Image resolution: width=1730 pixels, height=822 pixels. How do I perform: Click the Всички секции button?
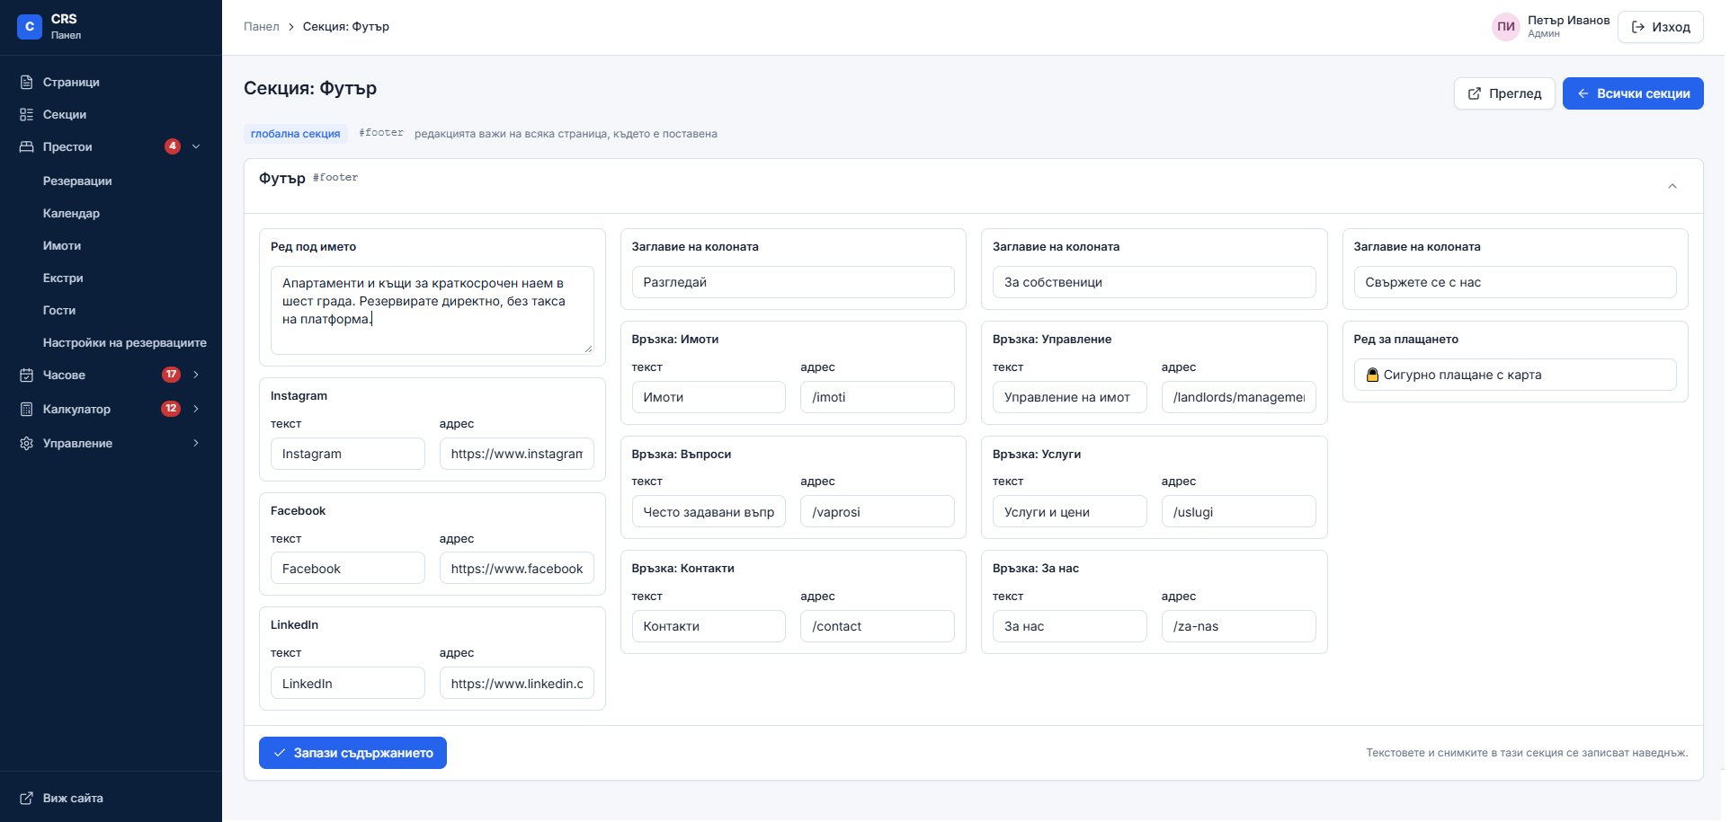[x=1633, y=93]
